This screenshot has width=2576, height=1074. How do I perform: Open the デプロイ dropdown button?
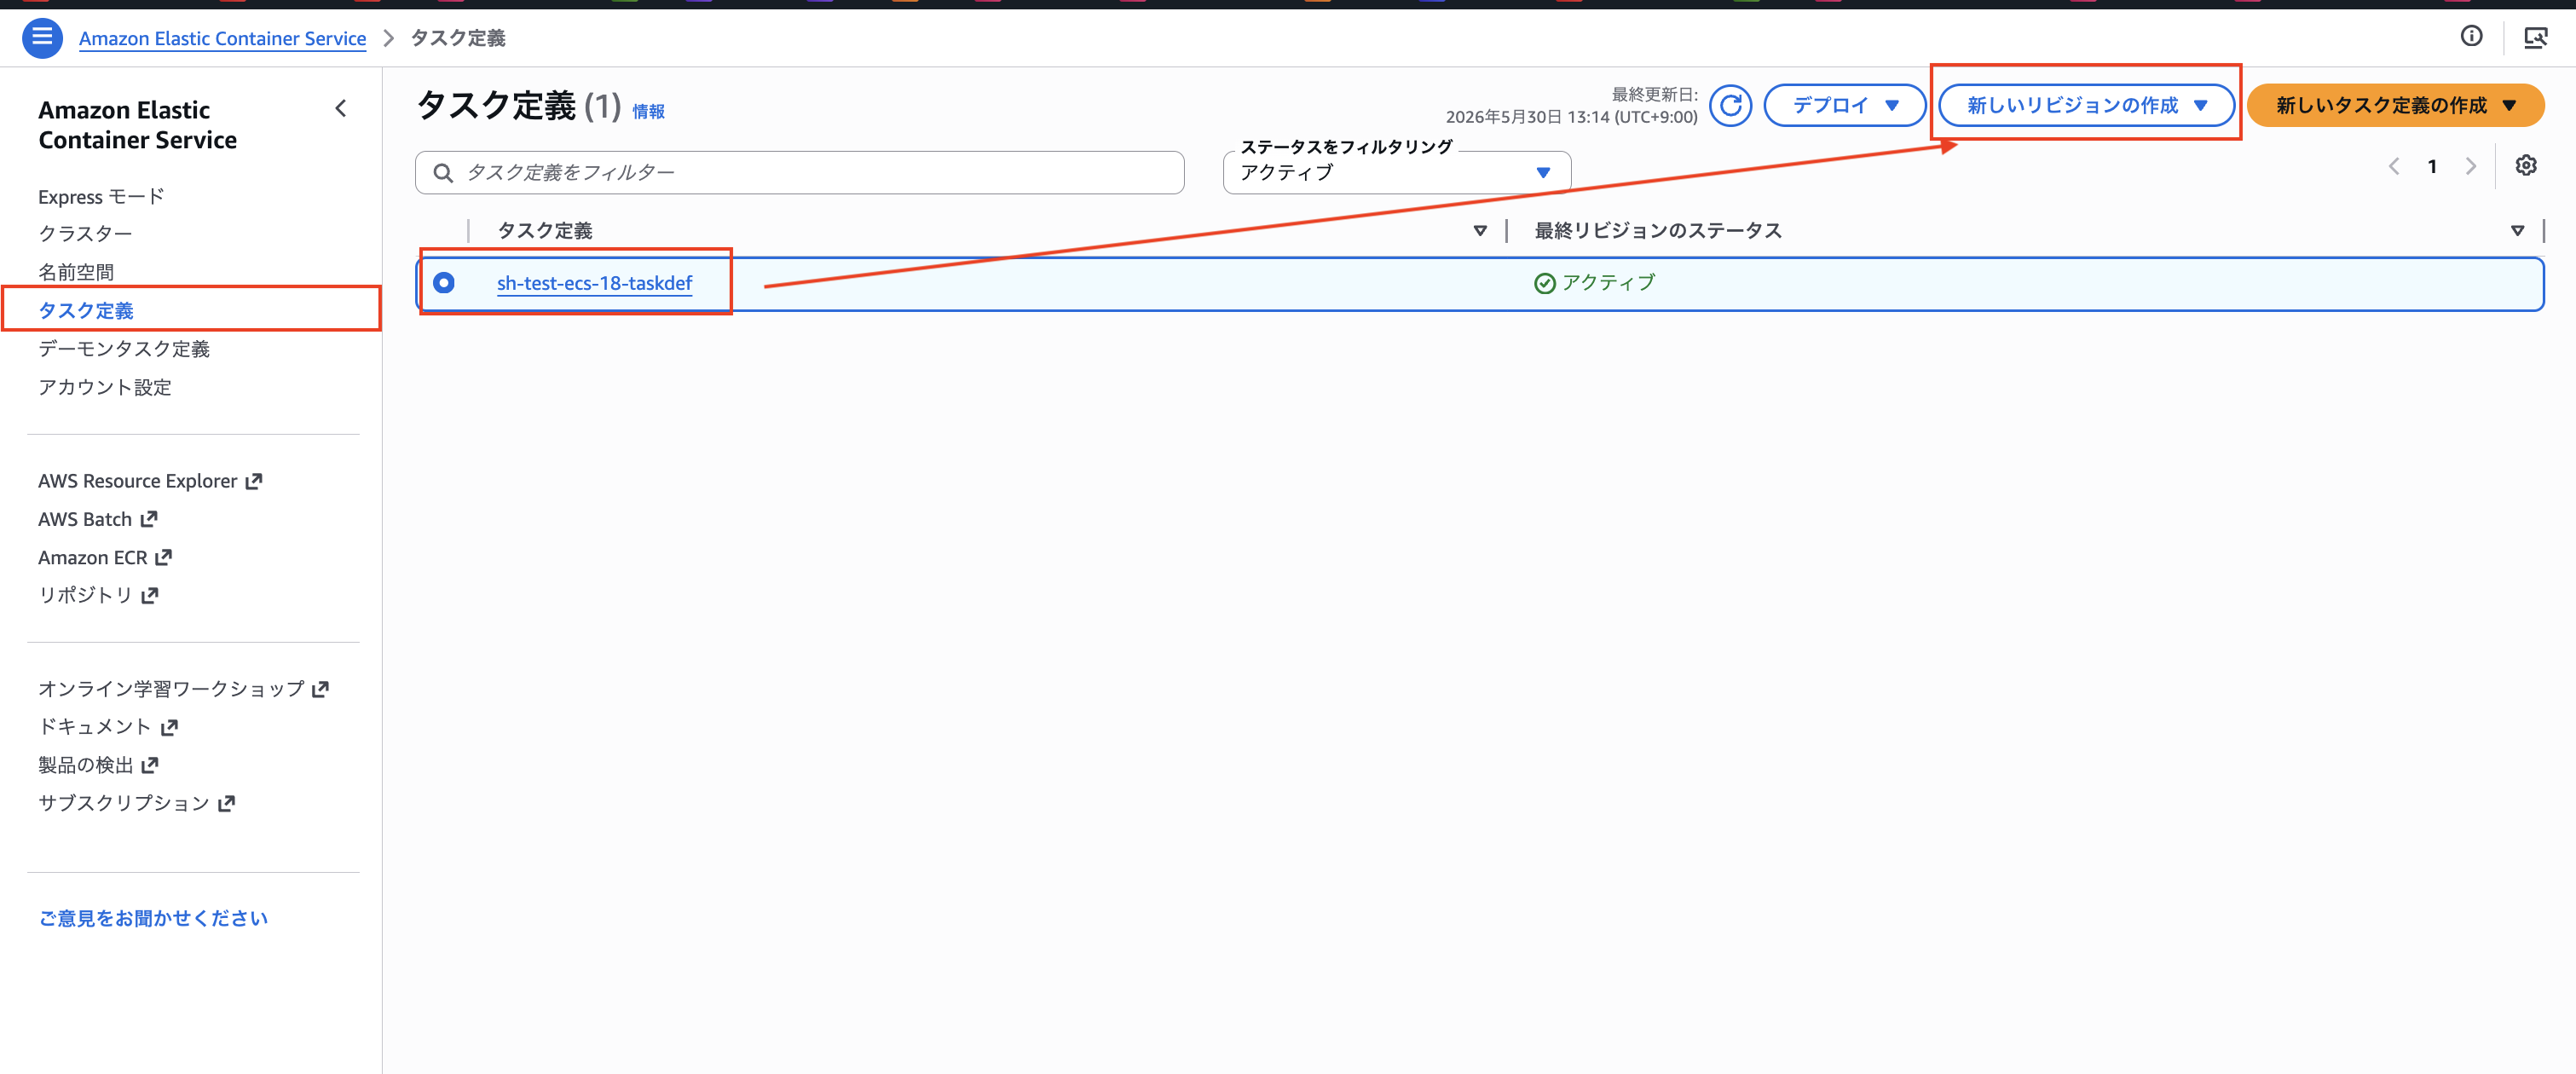pyautogui.click(x=1844, y=105)
